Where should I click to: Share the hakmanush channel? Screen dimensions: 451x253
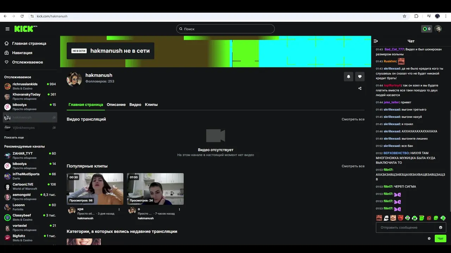[360, 88]
